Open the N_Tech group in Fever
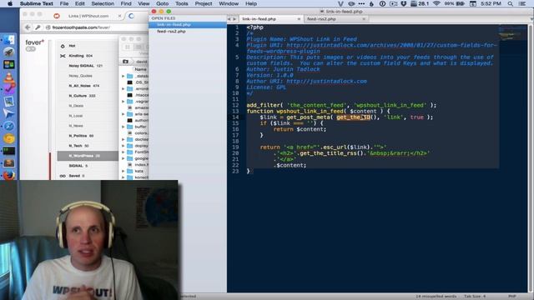Image resolution: width=534 pixels, height=300 pixels. [x=88, y=146]
